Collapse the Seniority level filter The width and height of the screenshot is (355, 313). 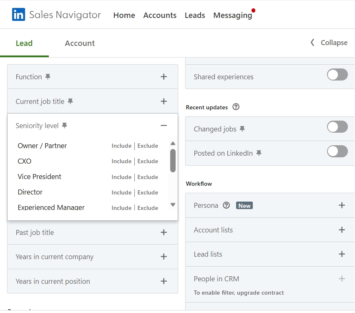click(x=164, y=126)
